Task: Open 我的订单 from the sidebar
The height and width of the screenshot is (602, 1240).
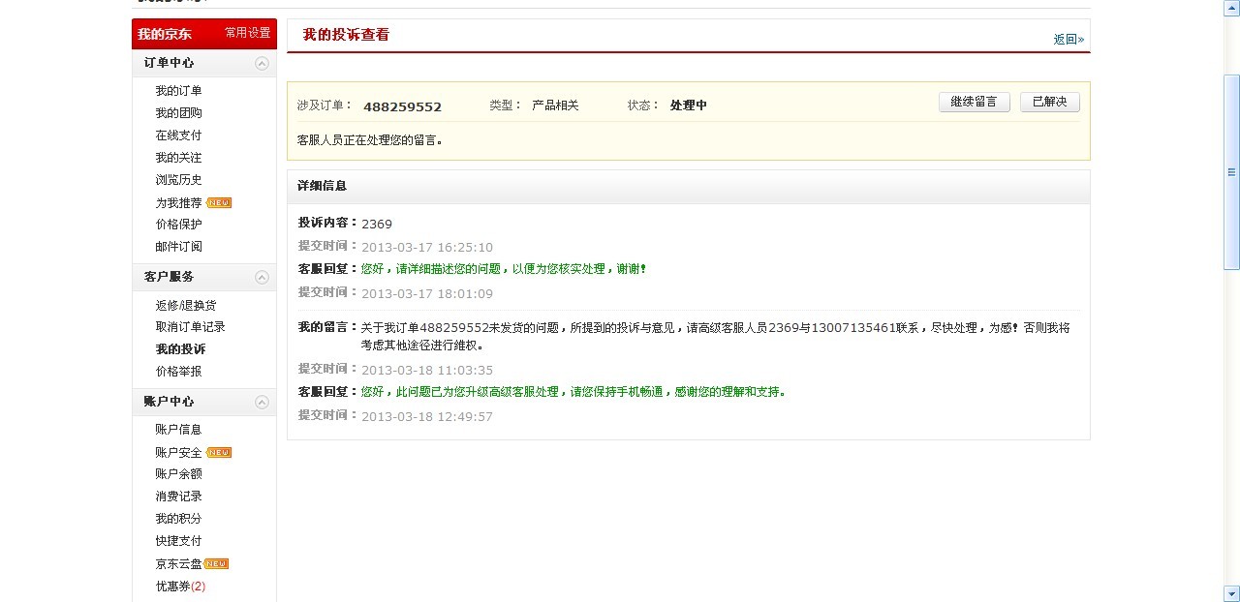Action: [x=177, y=90]
